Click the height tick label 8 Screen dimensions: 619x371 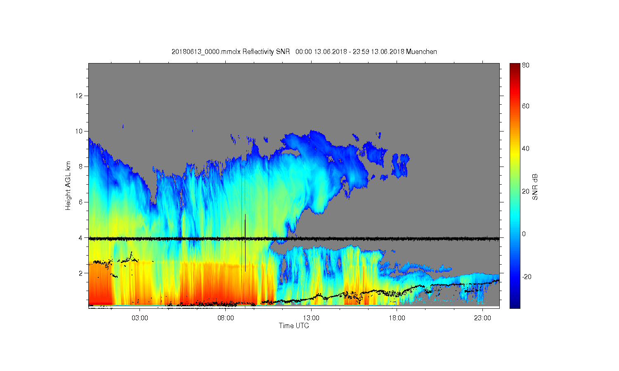81,167
